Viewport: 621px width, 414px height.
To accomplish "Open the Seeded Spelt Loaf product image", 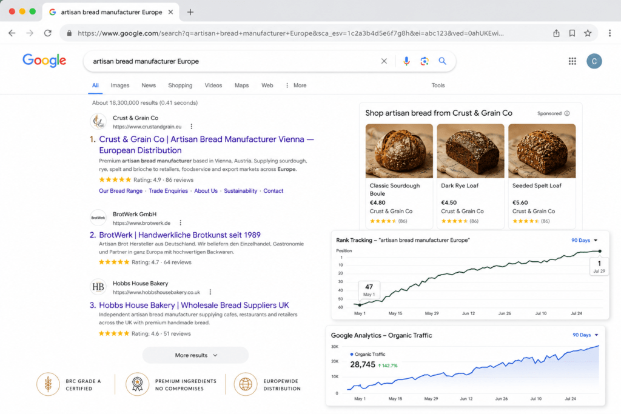I will 542,151.
